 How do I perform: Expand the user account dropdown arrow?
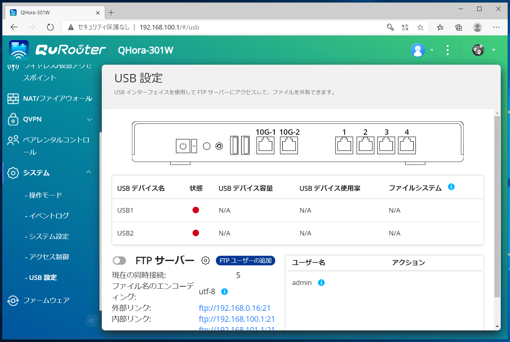[432, 50]
